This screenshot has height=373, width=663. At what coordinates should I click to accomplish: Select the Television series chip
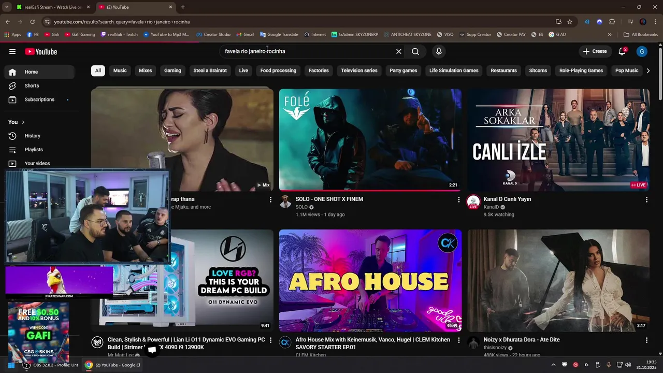tap(359, 70)
